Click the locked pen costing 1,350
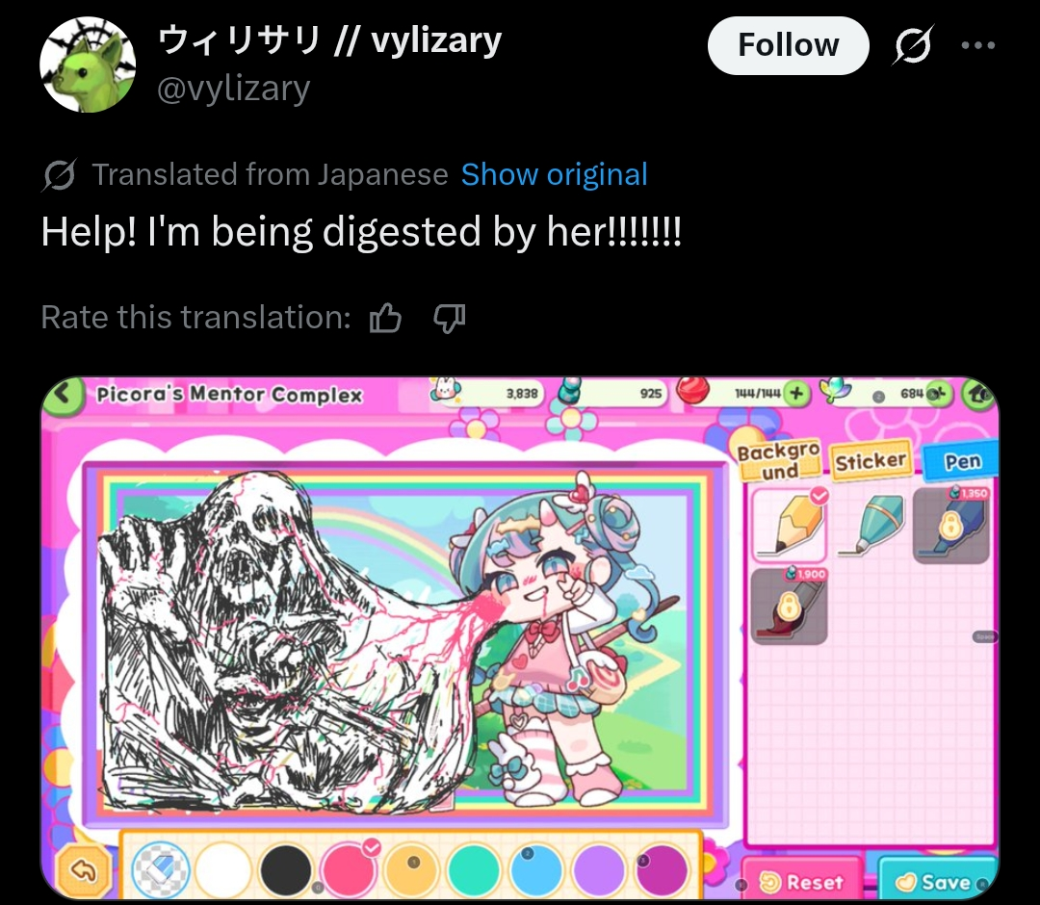 click(x=951, y=526)
